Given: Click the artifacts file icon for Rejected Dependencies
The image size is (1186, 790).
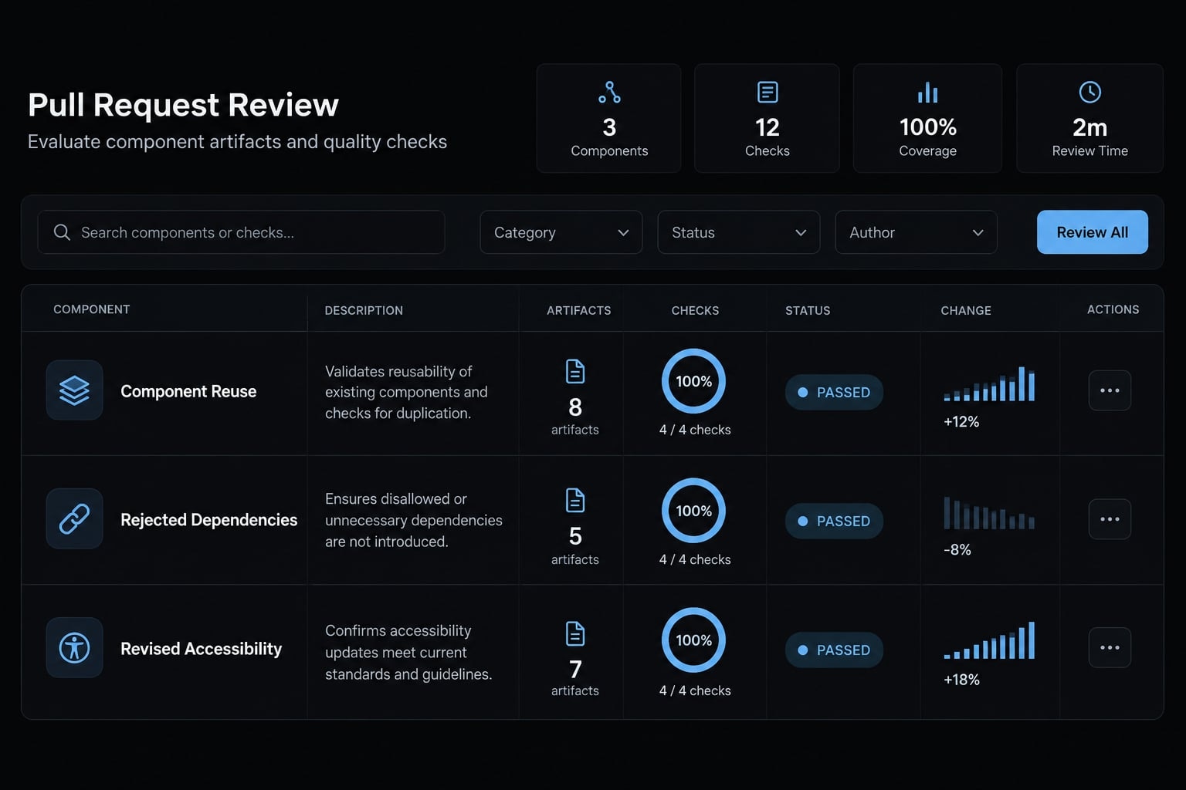Looking at the screenshot, I should tap(575, 501).
